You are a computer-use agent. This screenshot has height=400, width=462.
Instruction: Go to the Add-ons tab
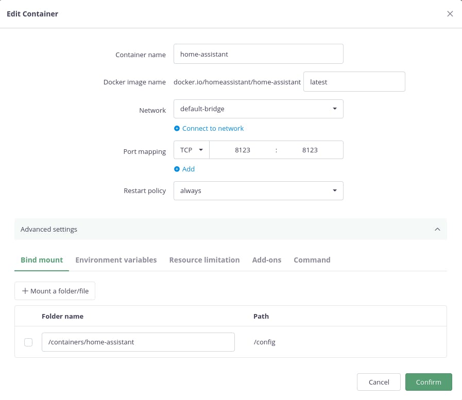tap(267, 260)
